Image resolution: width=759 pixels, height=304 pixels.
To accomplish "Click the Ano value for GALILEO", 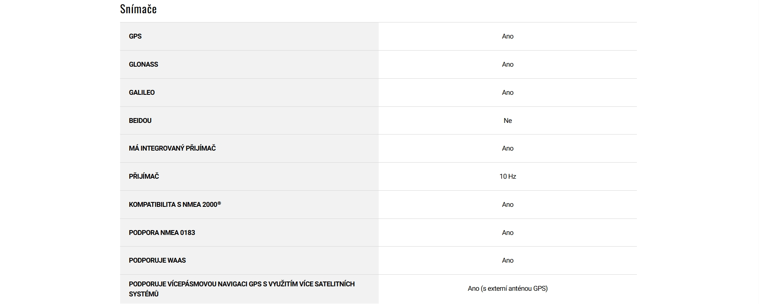I will pos(508,92).
